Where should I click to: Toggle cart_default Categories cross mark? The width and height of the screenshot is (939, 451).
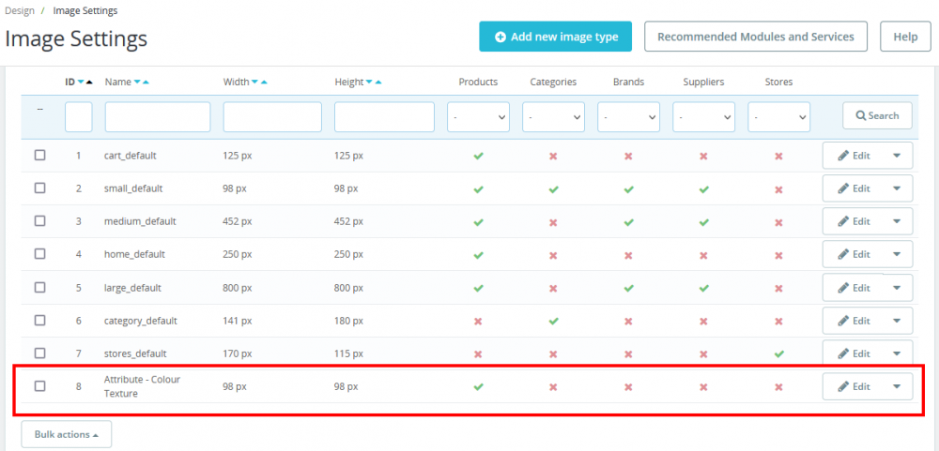[553, 156]
